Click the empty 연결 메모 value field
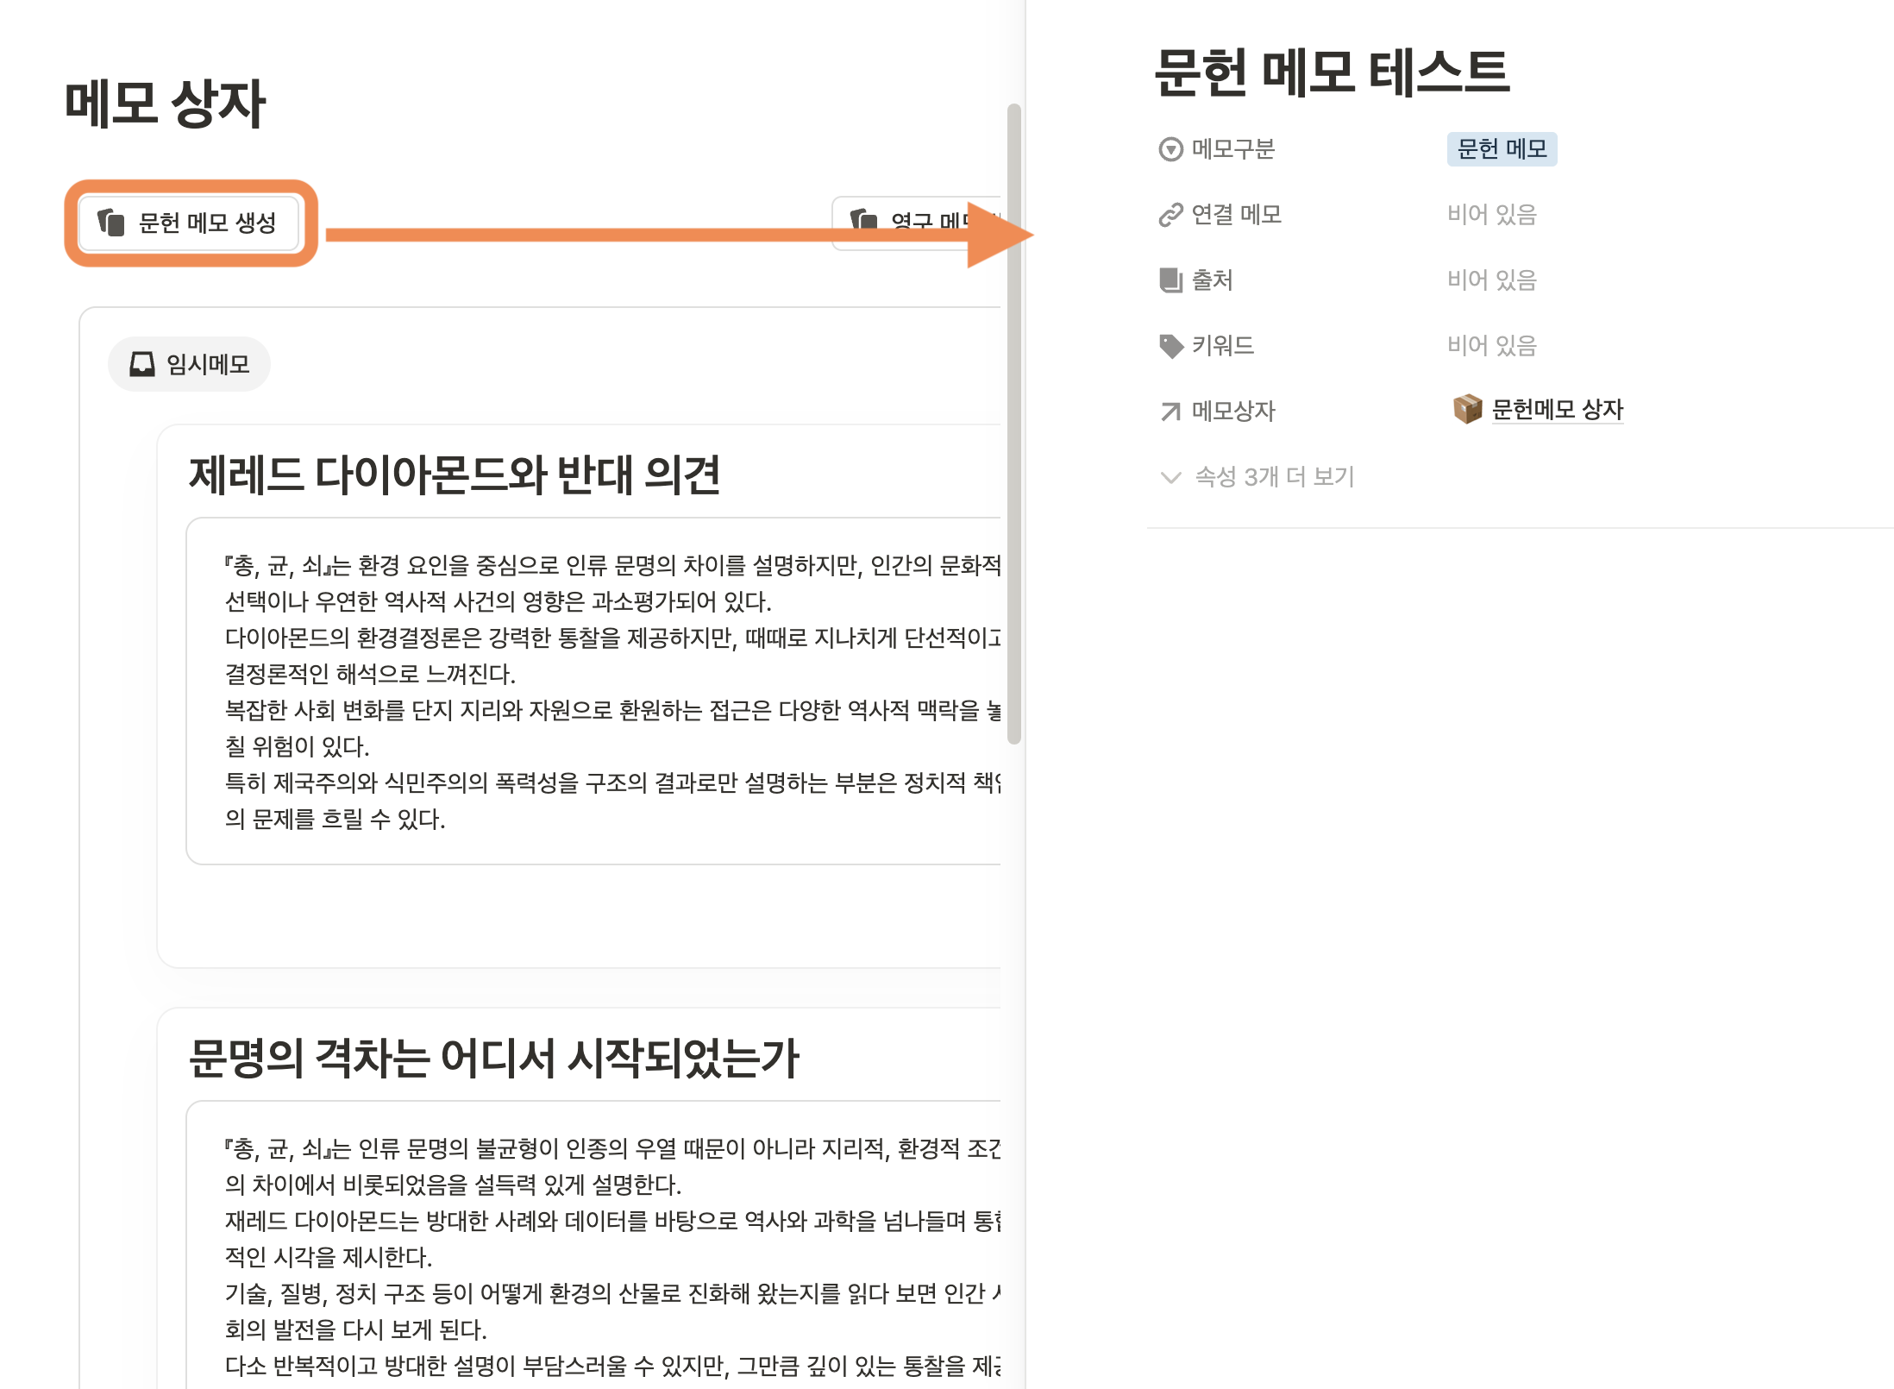This screenshot has width=1894, height=1389. pyautogui.click(x=1491, y=215)
